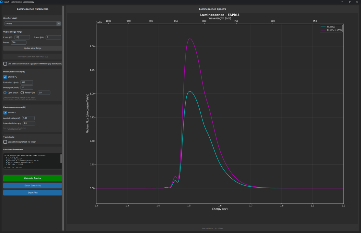Click the Excitation λ (nm) field
Viewport: 361px width, 233px height.
coord(27,82)
